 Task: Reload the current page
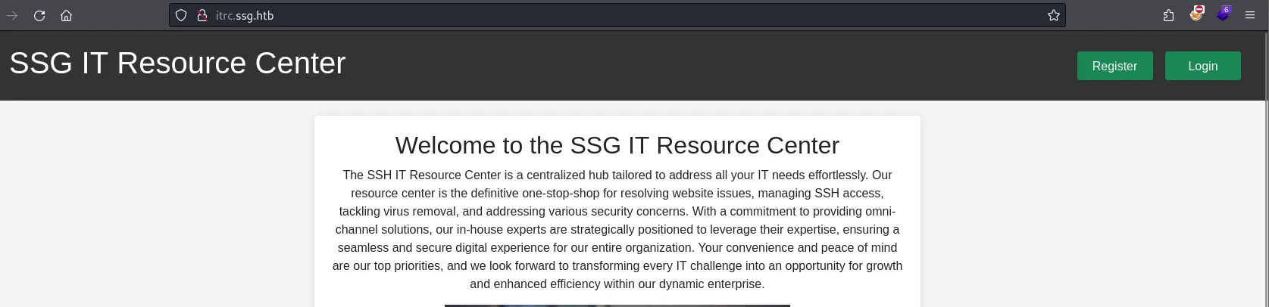(39, 15)
